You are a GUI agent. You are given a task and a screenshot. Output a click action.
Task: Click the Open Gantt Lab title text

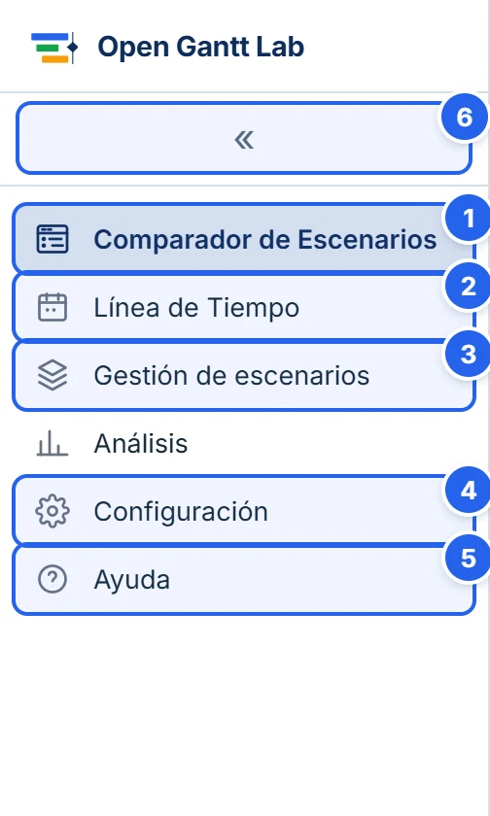coord(200,47)
